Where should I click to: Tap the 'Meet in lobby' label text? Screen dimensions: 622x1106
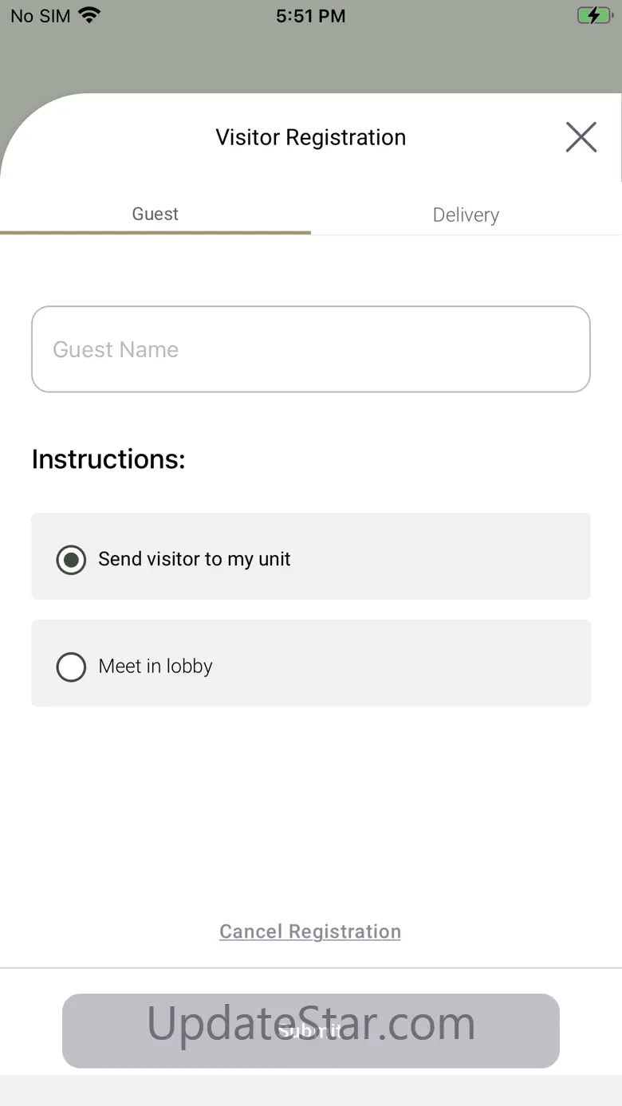point(155,666)
